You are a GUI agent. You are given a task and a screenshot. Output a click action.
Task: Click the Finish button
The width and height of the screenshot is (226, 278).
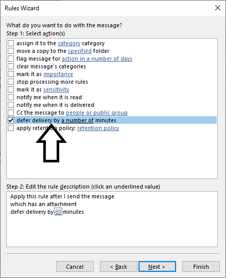click(201, 267)
